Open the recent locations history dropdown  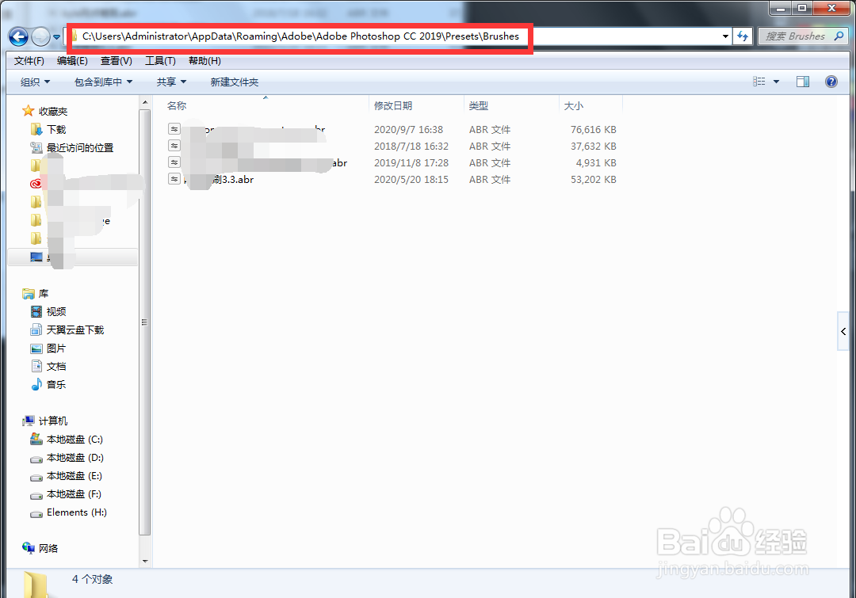[56, 37]
